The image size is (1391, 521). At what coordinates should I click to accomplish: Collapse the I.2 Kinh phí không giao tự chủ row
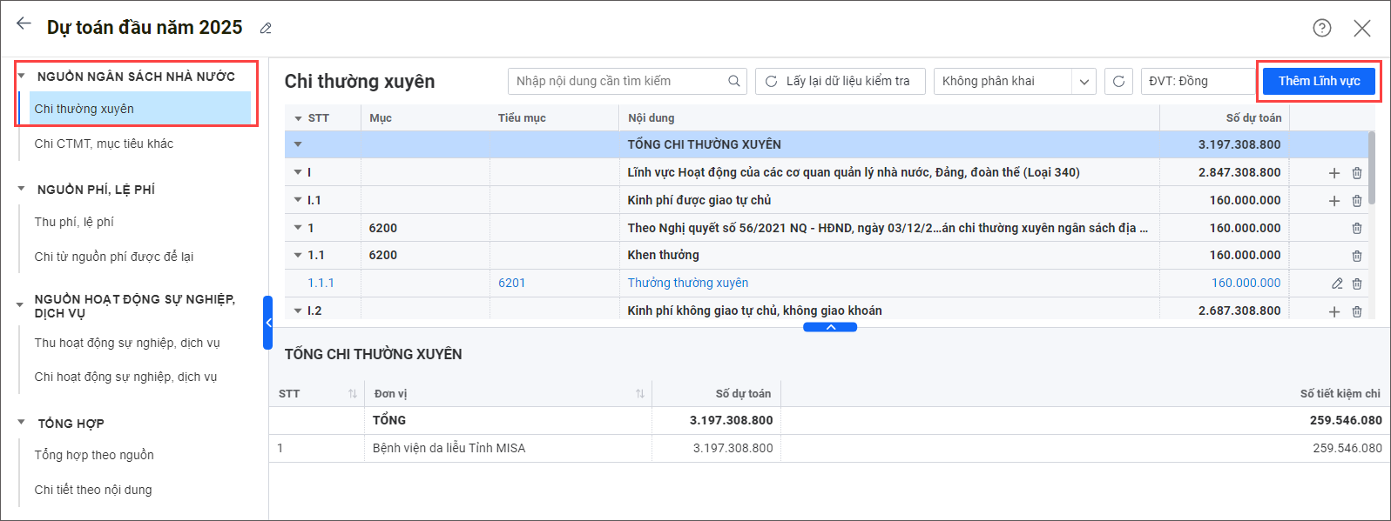click(298, 311)
